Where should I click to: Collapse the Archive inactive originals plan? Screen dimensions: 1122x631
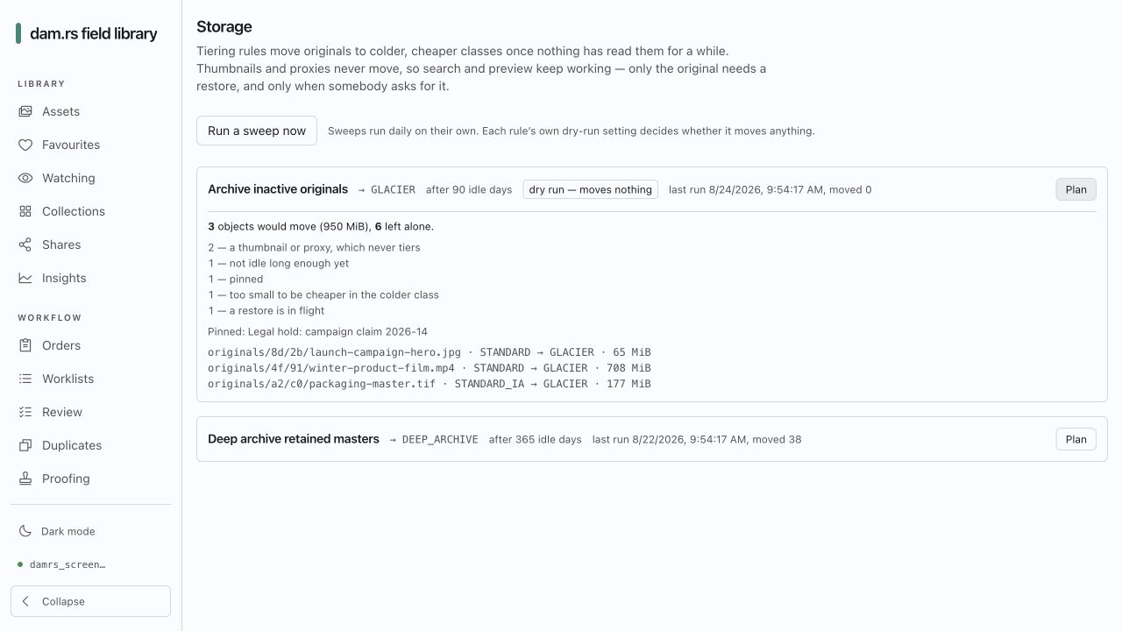1076,189
